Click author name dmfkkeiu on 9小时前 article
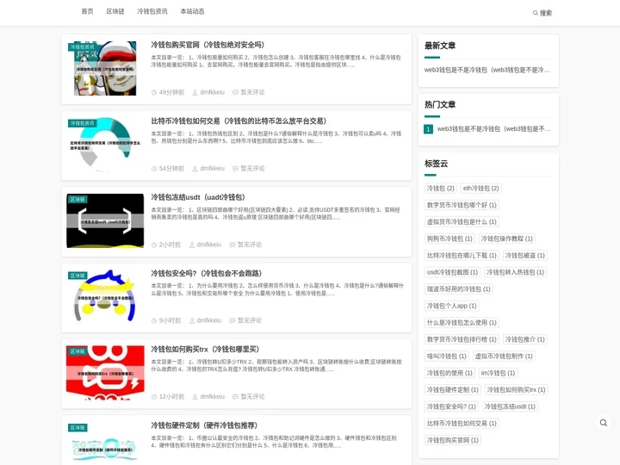The image size is (620, 465). [x=208, y=320]
